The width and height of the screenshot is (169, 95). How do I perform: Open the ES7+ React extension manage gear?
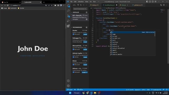pos(87,19)
